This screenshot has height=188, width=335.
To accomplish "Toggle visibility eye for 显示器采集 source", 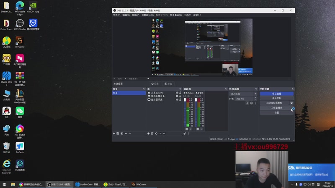I will [x=177, y=99].
